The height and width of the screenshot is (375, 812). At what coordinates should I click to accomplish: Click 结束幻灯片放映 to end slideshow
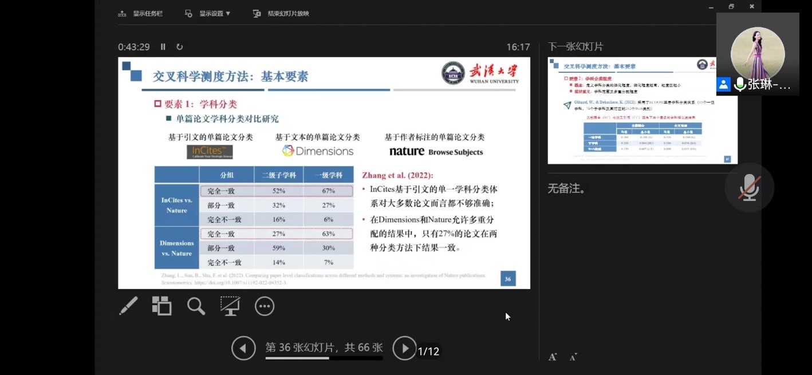(281, 13)
